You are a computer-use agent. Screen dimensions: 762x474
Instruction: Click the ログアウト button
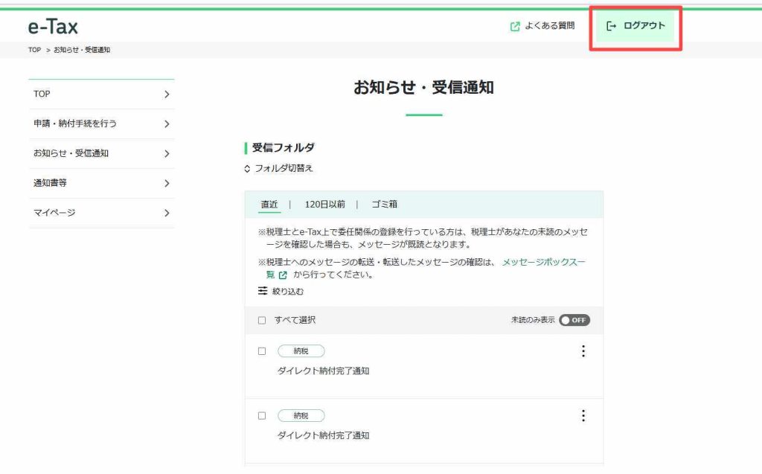pyautogui.click(x=635, y=26)
